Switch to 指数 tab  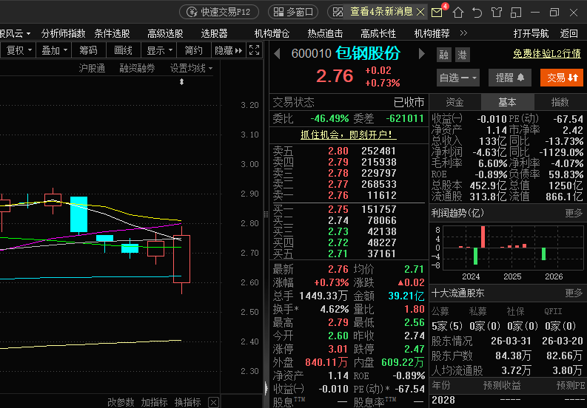click(560, 102)
